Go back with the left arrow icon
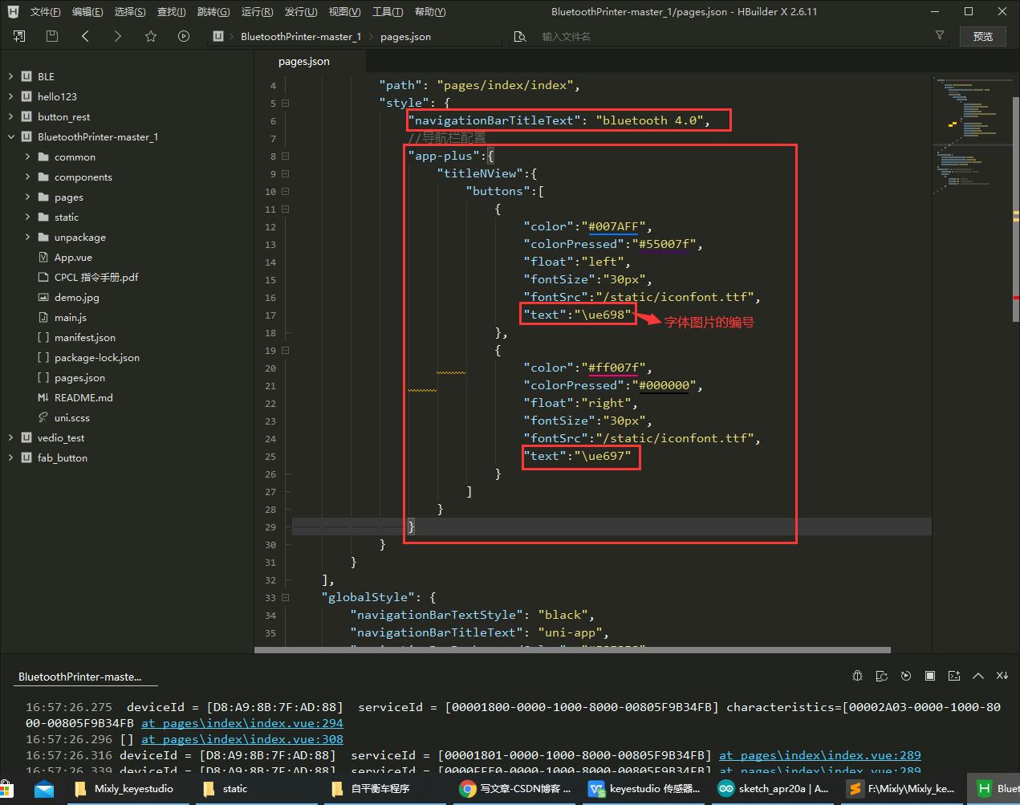 pyautogui.click(x=85, y=36)
